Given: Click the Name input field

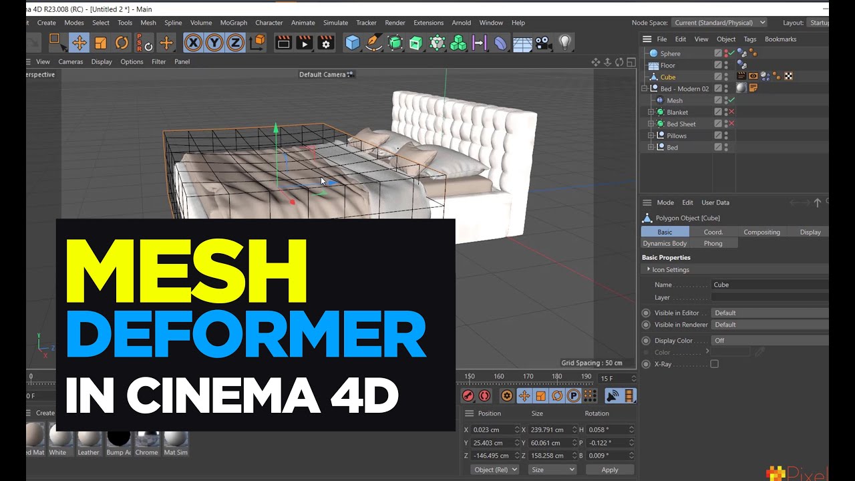Looking at the screenshot, I should 770,285.
